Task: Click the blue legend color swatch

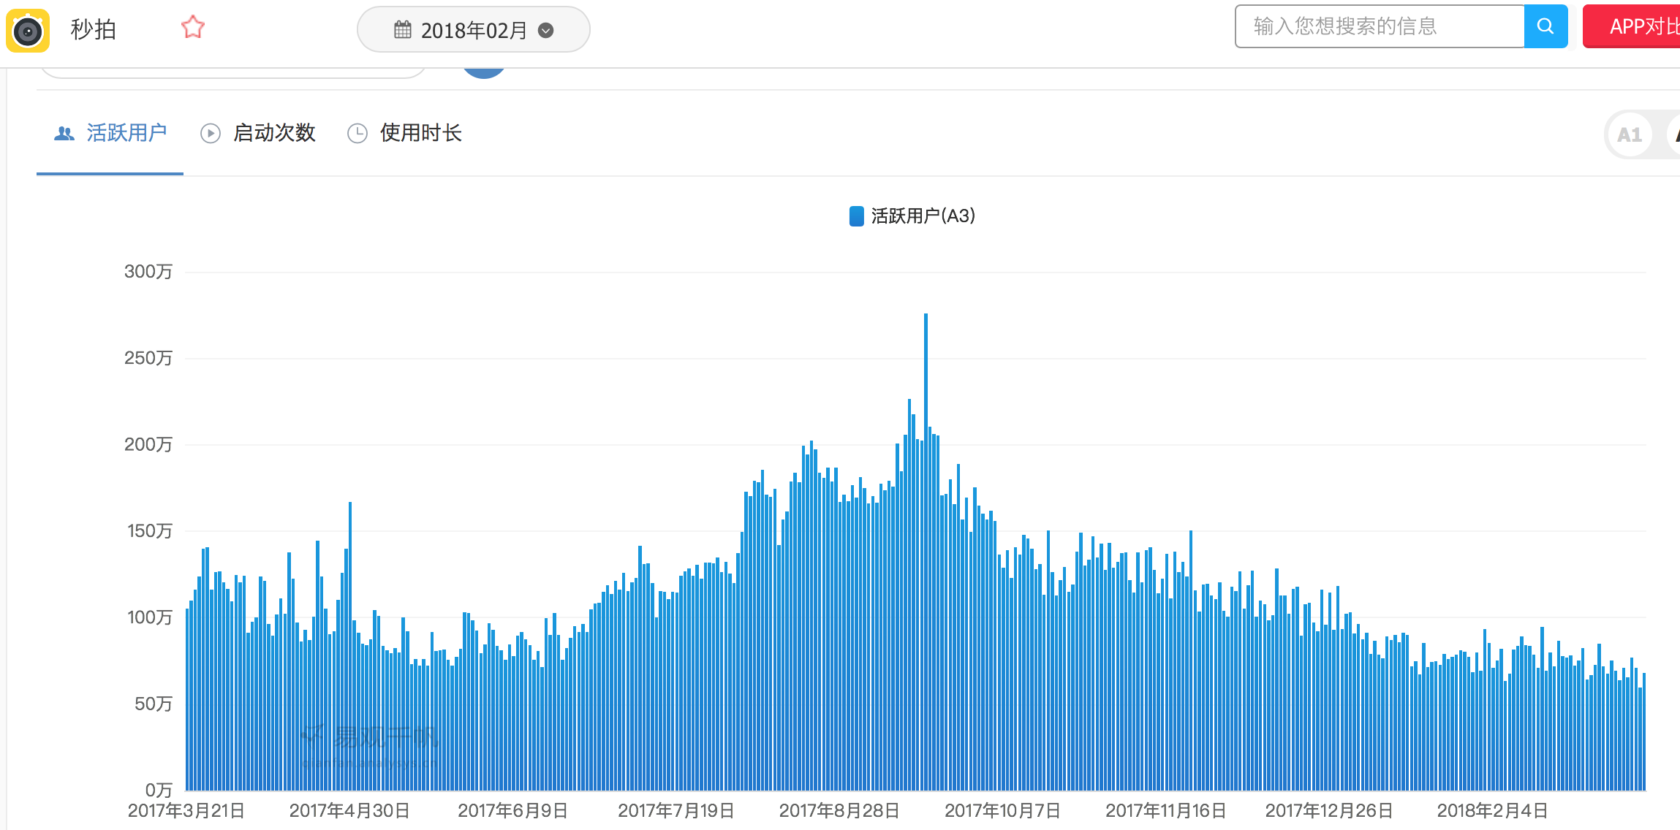Action: [857, 216]
